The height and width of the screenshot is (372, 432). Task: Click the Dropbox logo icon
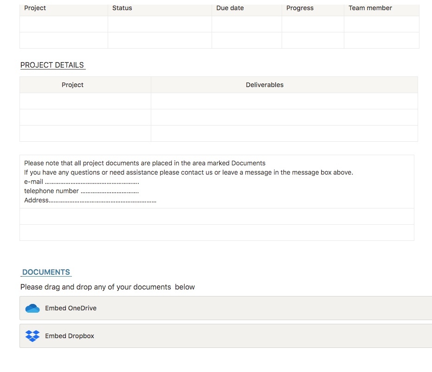coord(32,336)
